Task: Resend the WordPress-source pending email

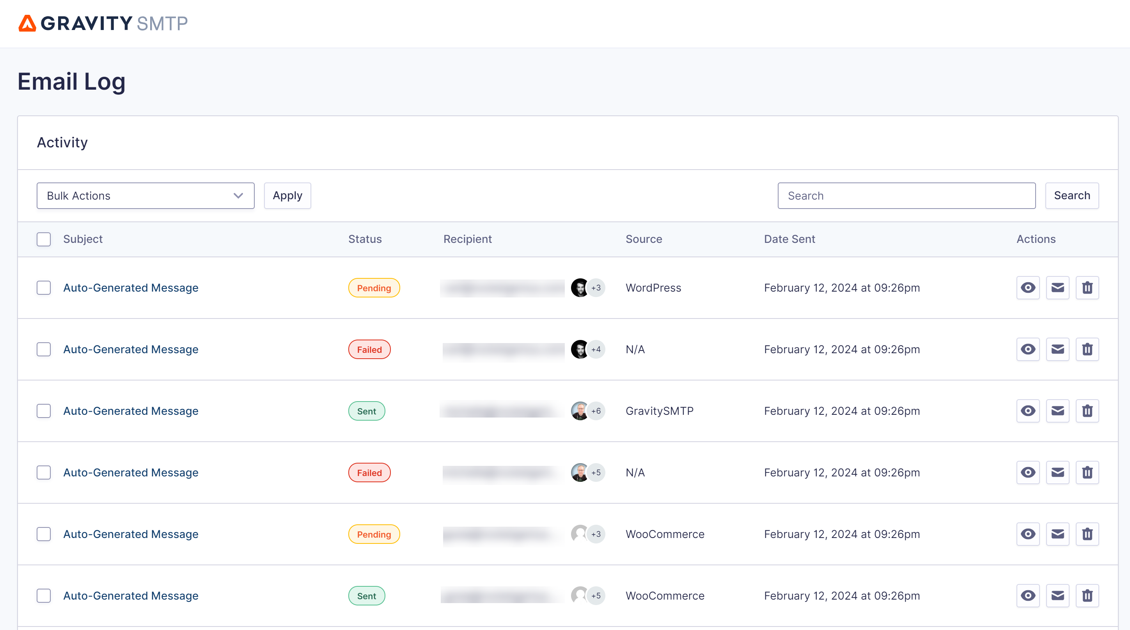Action: point(1057,288)
